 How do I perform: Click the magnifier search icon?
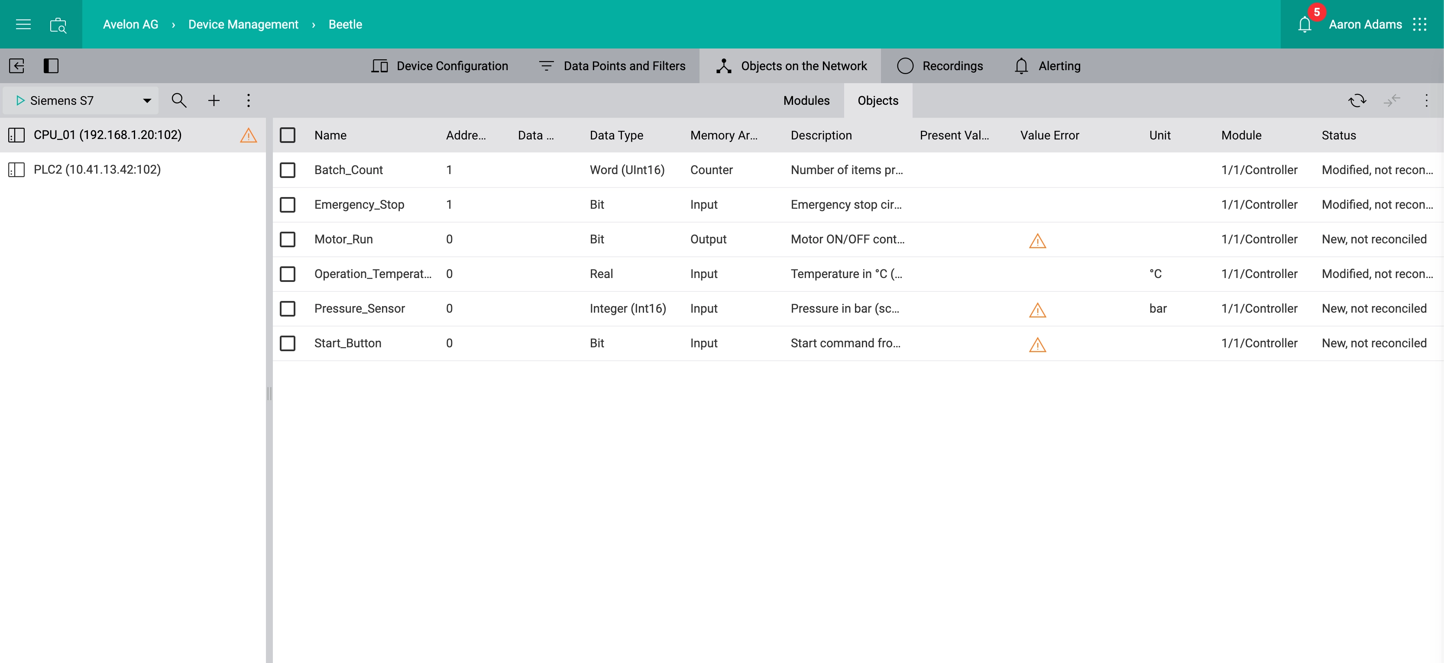click(x=179, y=100)
